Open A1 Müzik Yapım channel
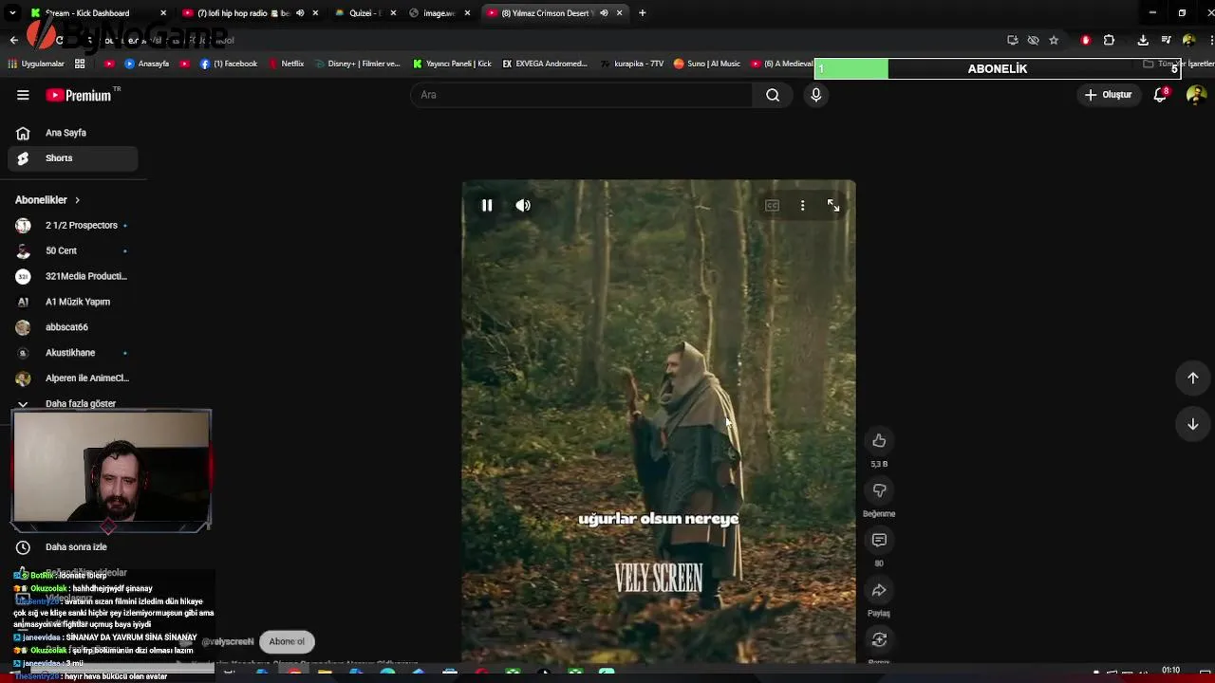Image resolution: width=1215 pixels, height=683 pixels. tap(72, 302)
